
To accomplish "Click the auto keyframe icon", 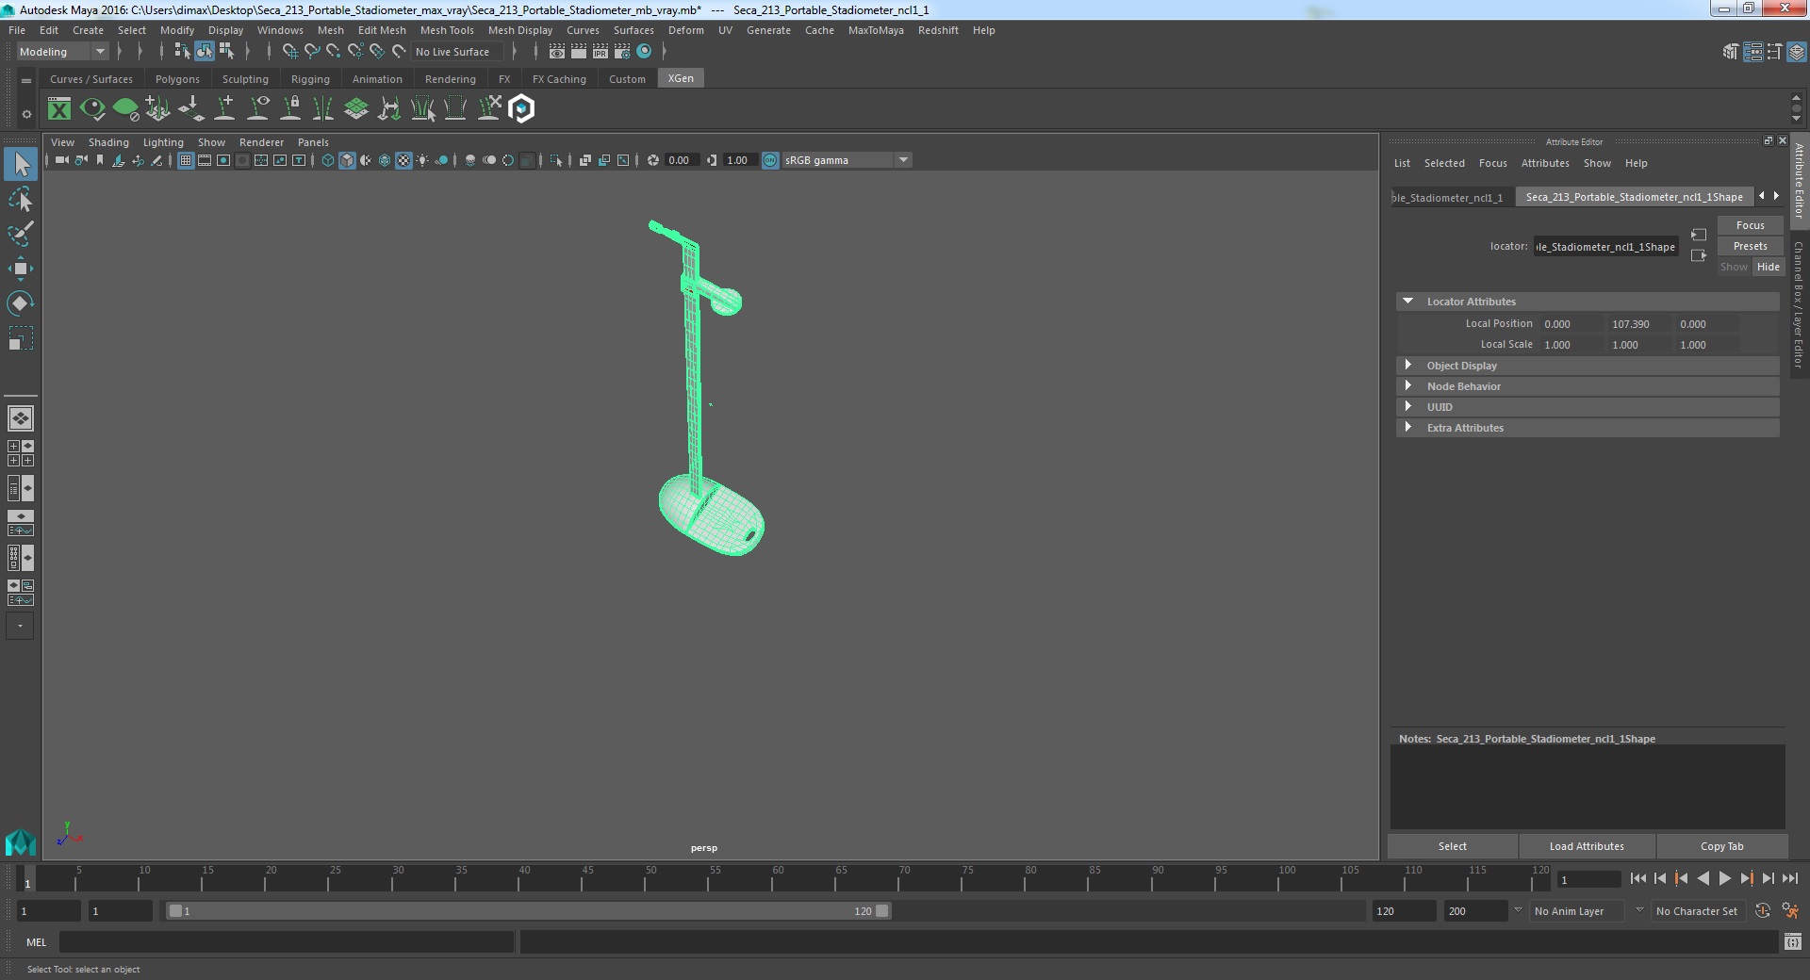I will pos(1762,911).
